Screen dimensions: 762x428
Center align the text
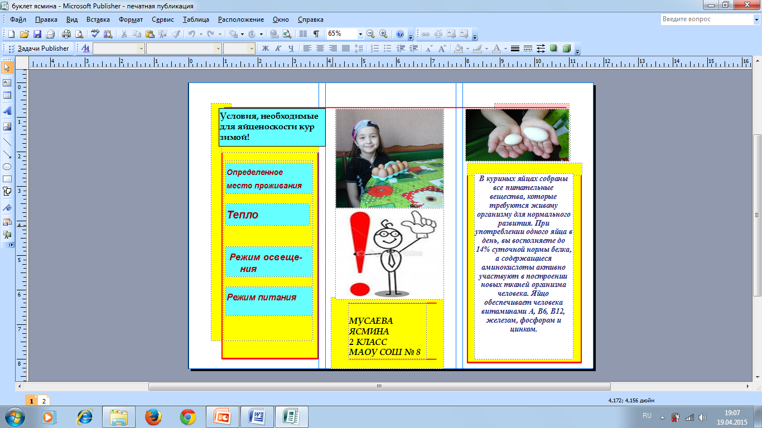[320, 48]
